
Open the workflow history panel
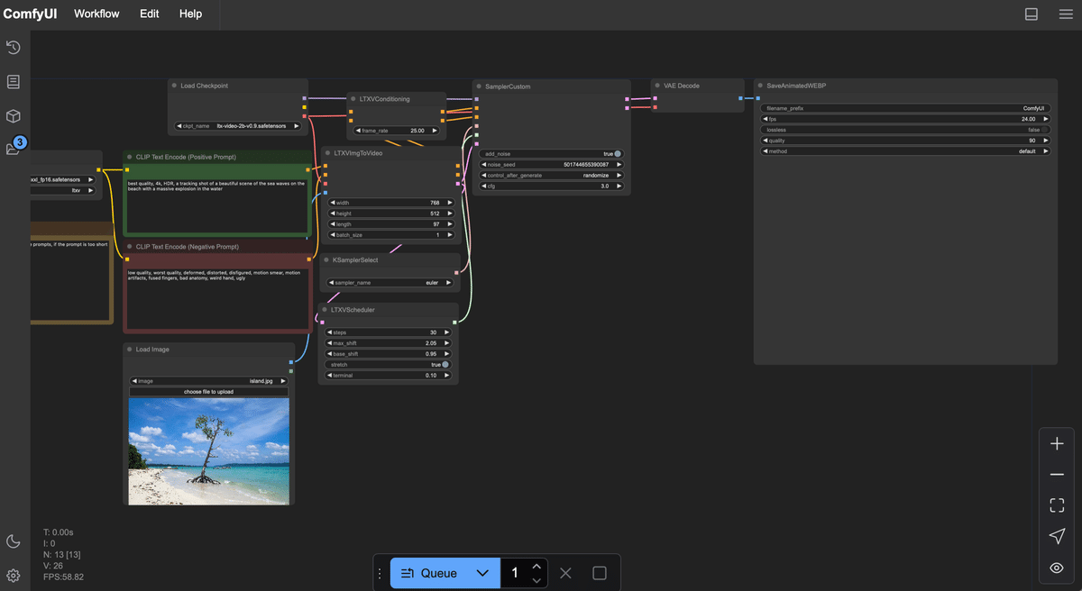pos(13,47)
